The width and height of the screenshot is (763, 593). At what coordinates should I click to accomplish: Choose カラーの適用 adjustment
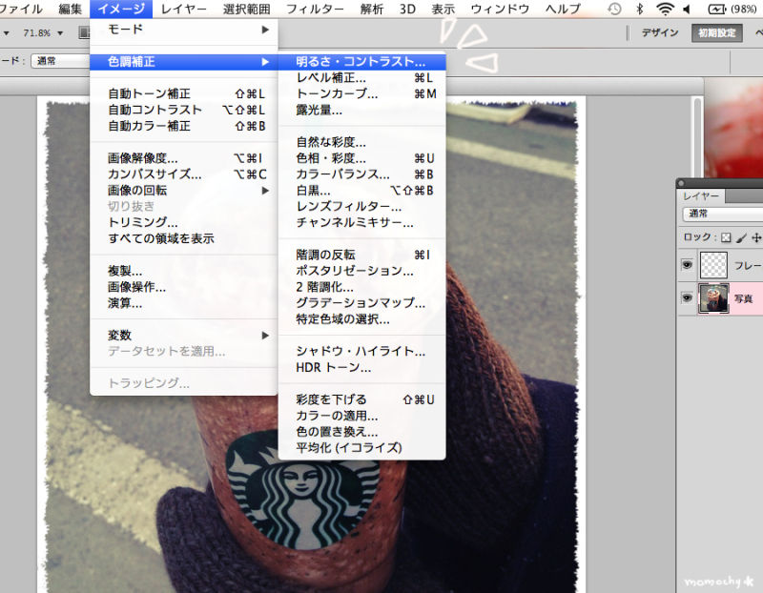pyautogui.click(x=361, y=416)
